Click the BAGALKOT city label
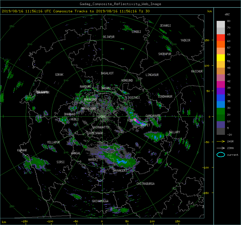 107,73
